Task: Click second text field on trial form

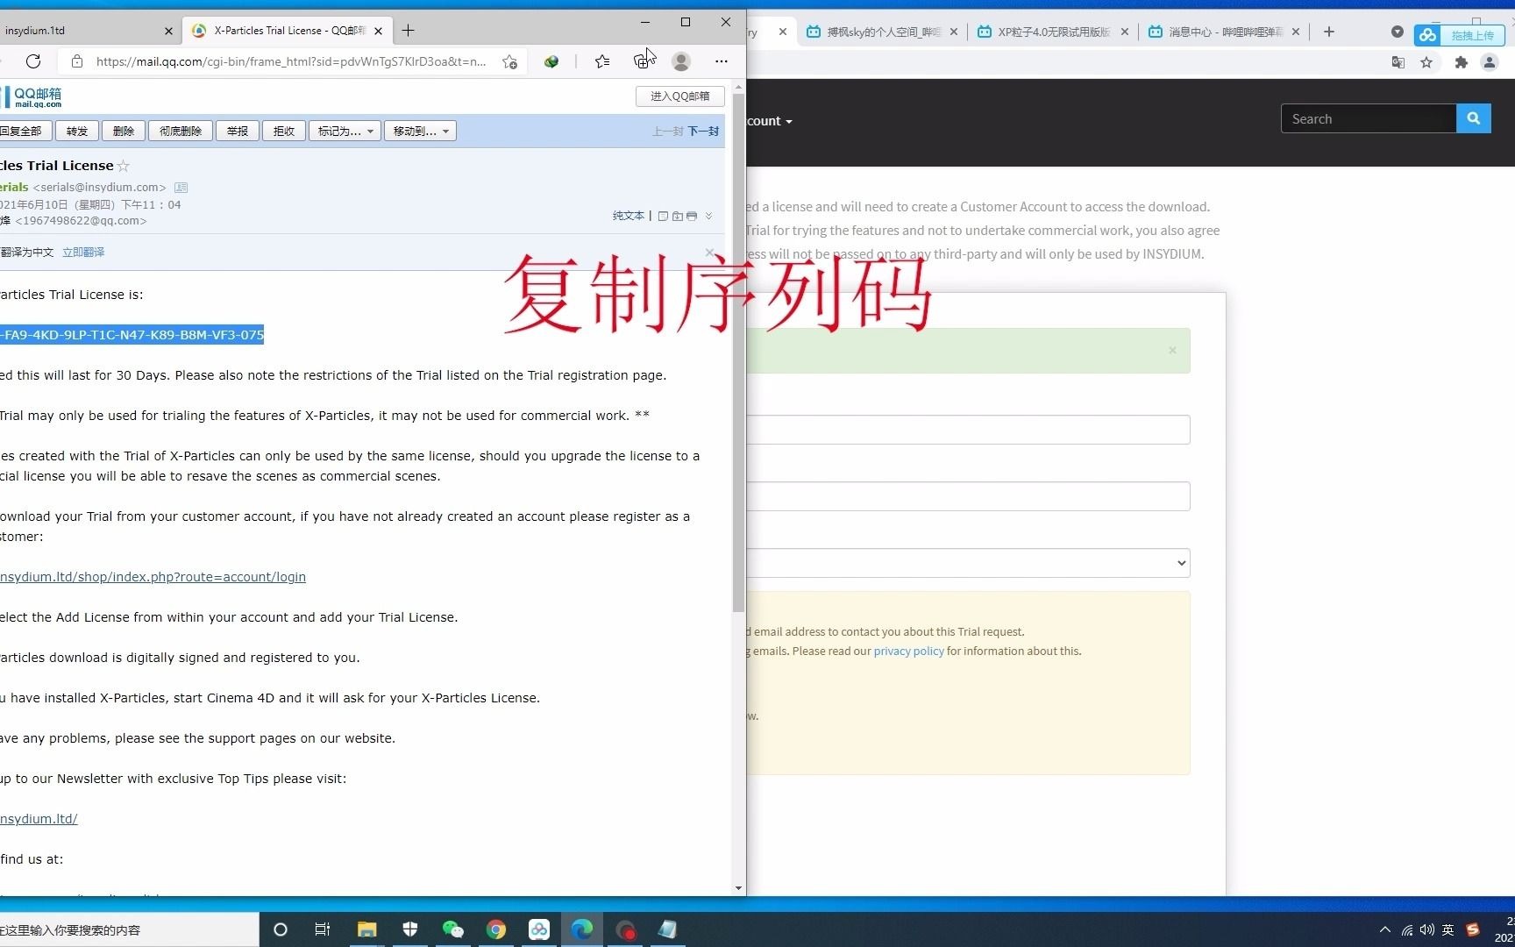Action: pos(968,496)
